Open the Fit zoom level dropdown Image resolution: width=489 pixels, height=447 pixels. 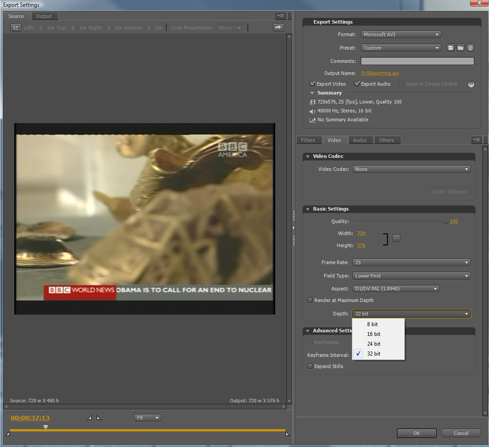coord(147,418)
